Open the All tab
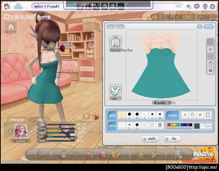 [39, 120]
